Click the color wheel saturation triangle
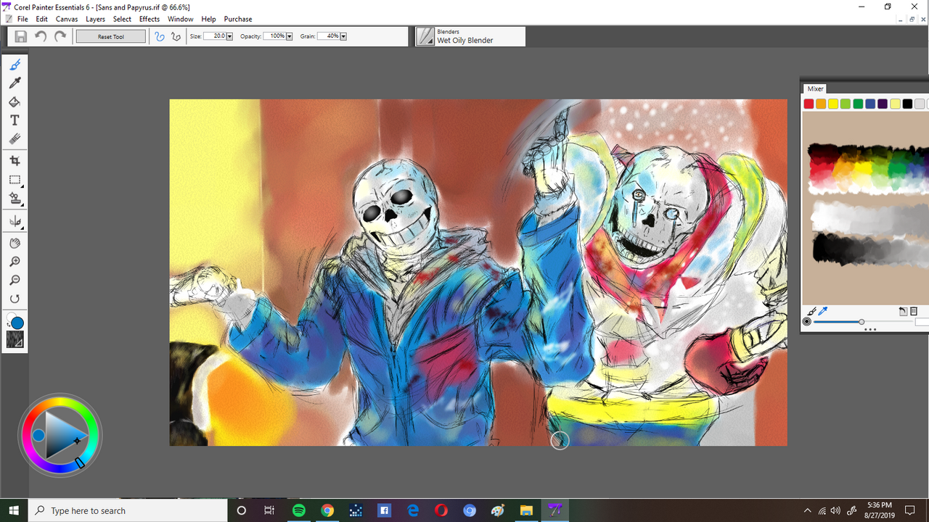The height and width of the screenshot is (522, 929). (x=65, y=435)
